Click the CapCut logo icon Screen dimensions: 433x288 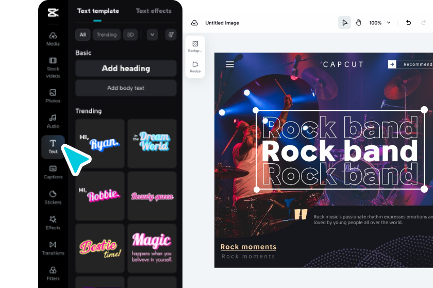(x=53, y=12)
